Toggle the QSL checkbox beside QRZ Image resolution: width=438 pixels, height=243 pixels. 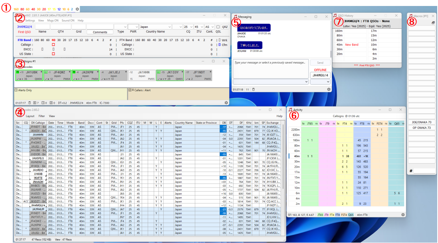tap(218, 27)
